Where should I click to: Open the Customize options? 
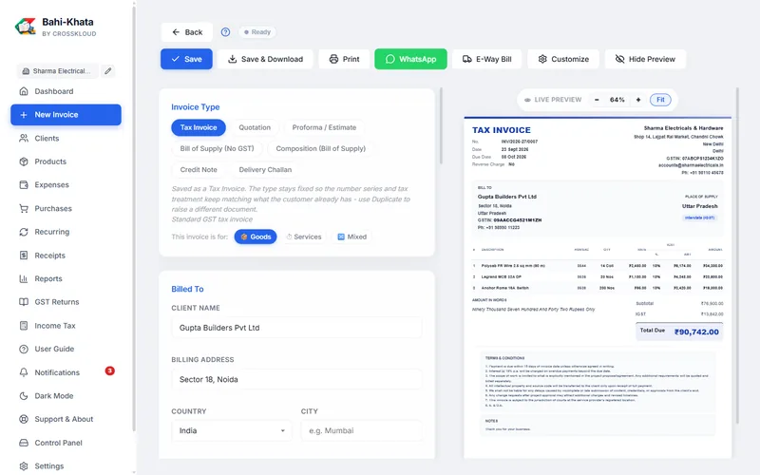click(563, 59)
